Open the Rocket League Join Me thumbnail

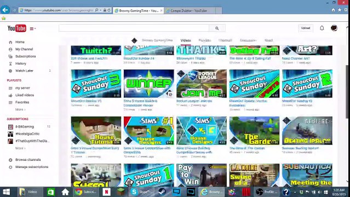tap(202, 84)
